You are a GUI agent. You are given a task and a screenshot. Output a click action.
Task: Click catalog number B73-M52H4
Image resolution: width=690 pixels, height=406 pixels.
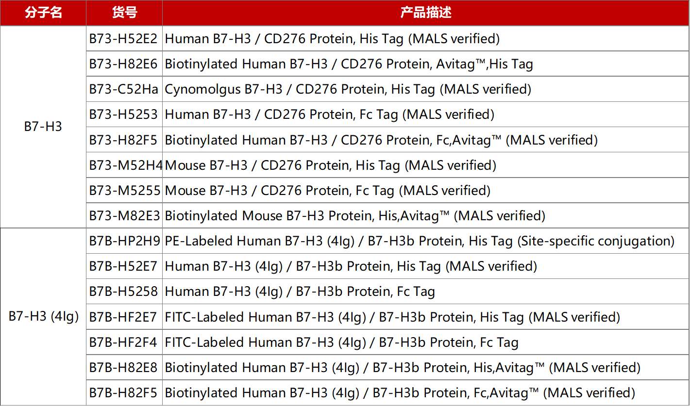(x=125, y=165)
